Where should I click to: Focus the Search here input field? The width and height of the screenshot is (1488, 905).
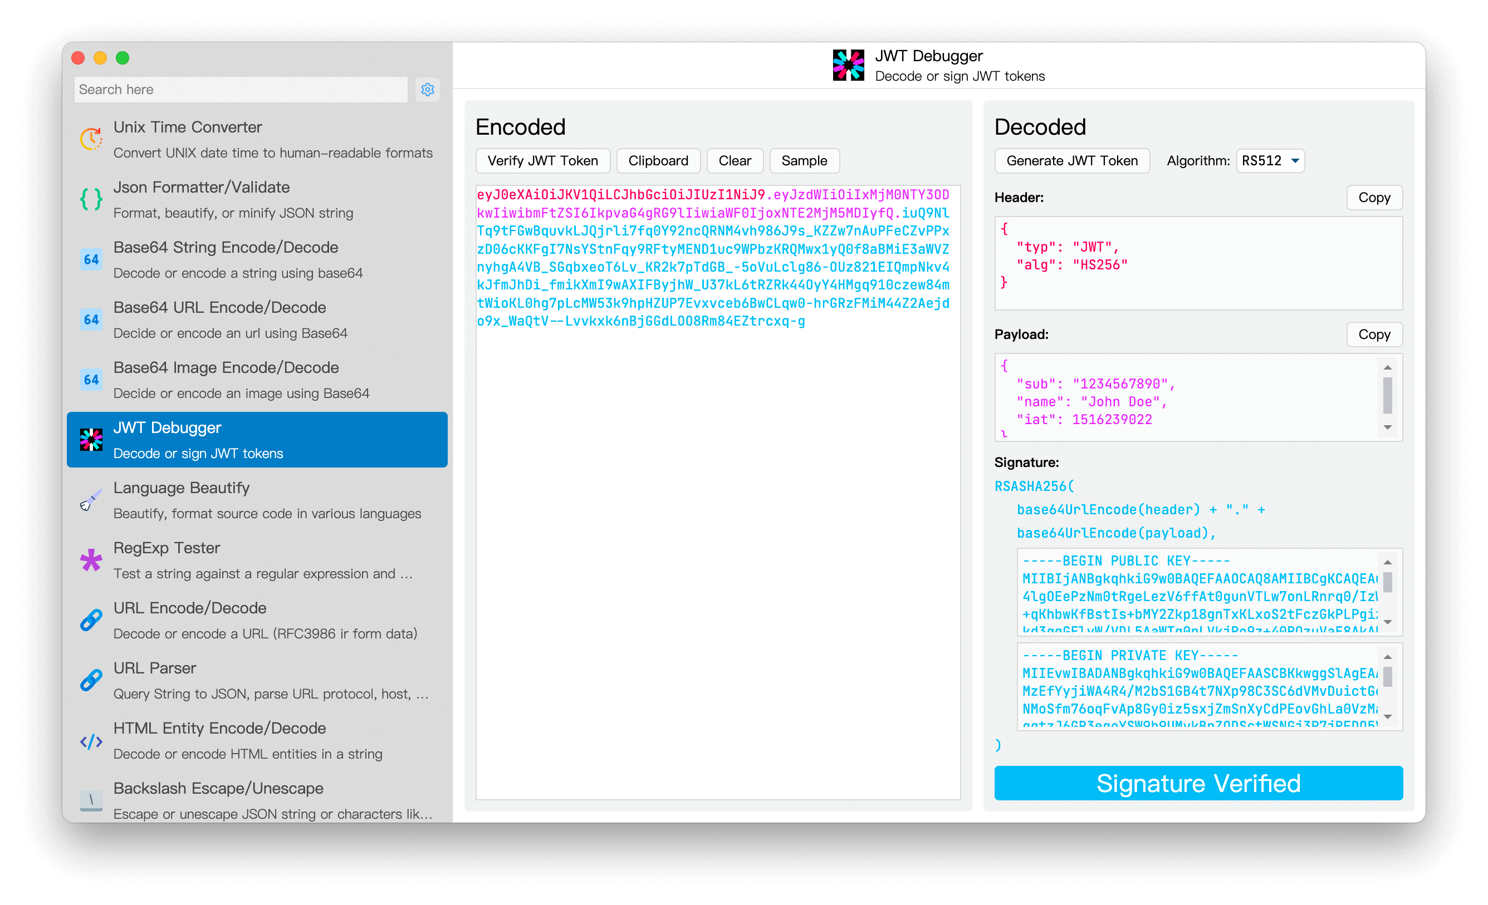[x=241, y=90]
